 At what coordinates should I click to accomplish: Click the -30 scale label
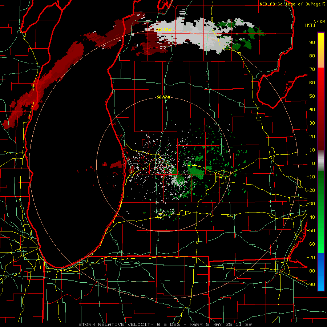point(311,204)
